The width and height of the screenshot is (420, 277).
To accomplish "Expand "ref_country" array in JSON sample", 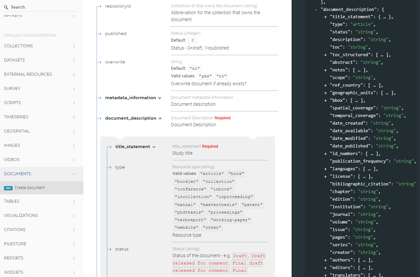I will [x=326, y=85].
